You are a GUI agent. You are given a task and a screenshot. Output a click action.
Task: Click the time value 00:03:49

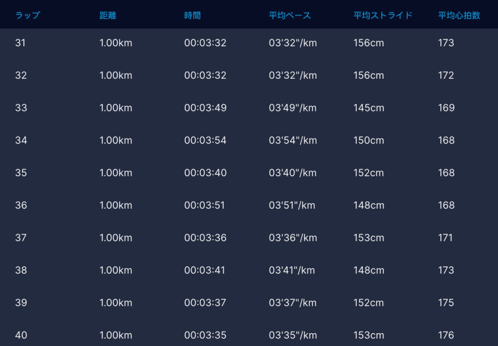pyautogui.click(x=205, y=108)
